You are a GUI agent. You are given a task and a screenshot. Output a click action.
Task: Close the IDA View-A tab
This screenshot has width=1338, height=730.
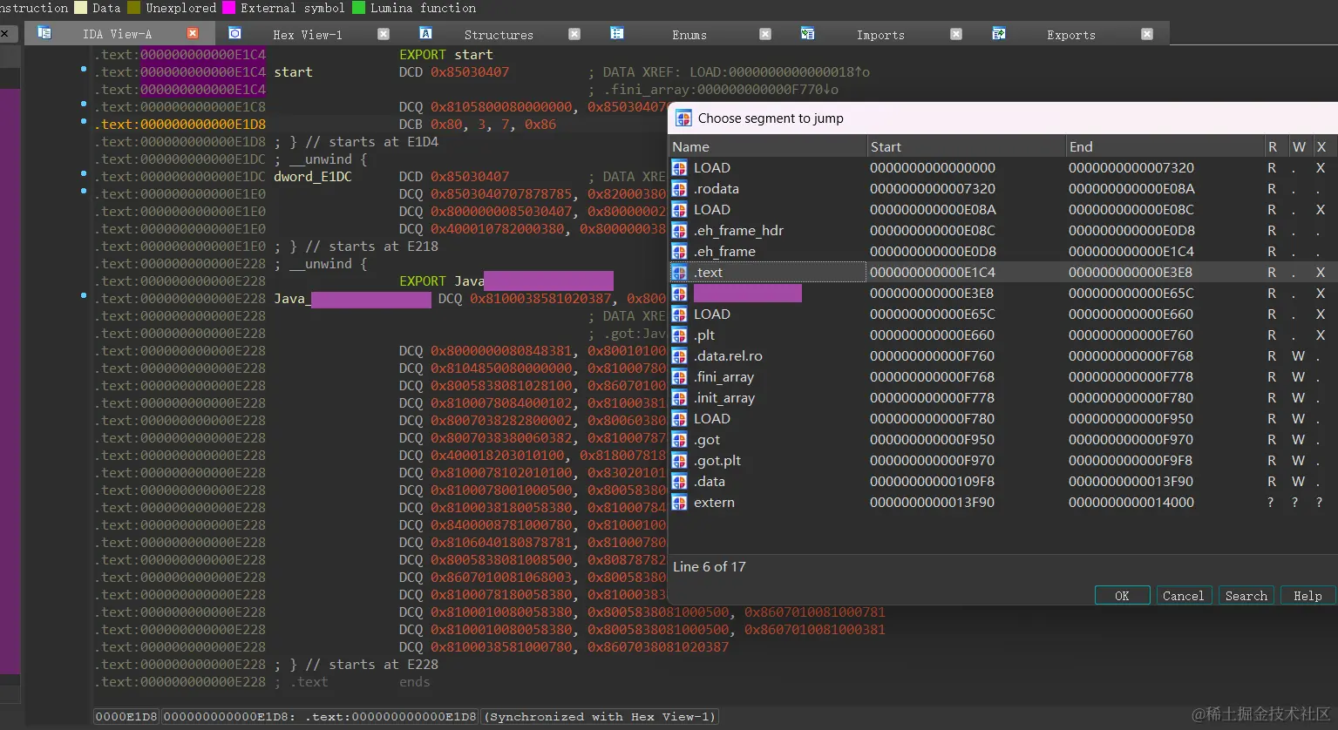193,33
